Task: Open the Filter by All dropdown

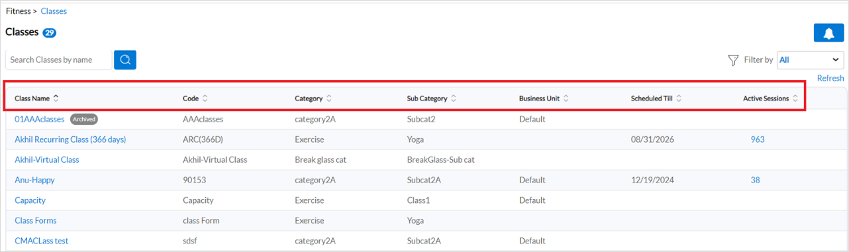Action: 811,60
